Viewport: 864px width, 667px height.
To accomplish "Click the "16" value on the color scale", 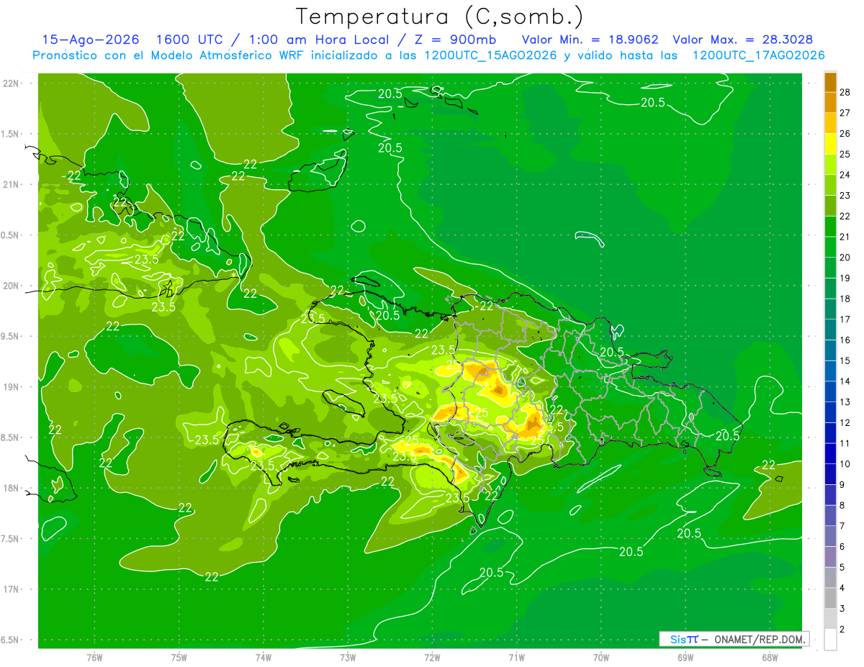I will click(x=846, y=340).
